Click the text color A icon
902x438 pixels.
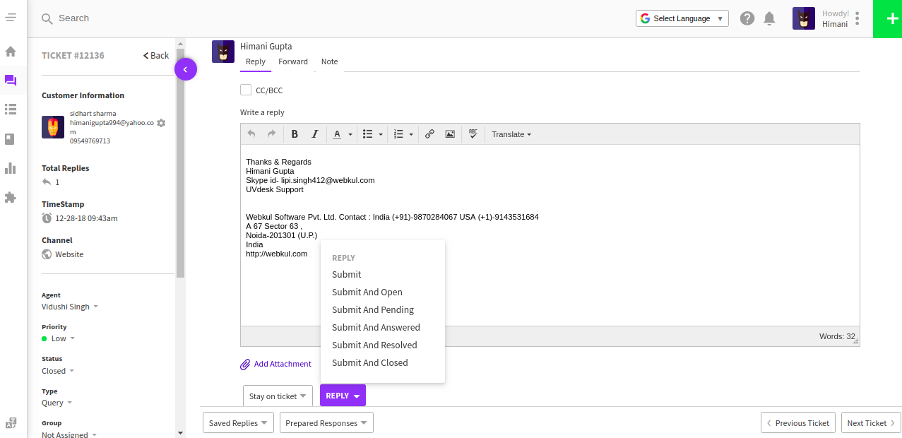[x=337, y=134]
